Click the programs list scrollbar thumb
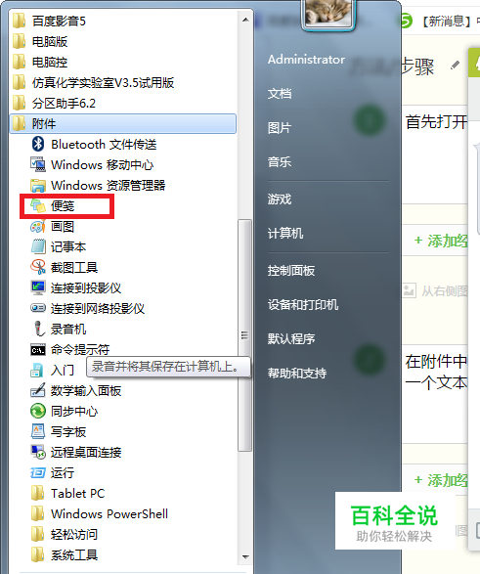480x574 pixels. point(244,335)
